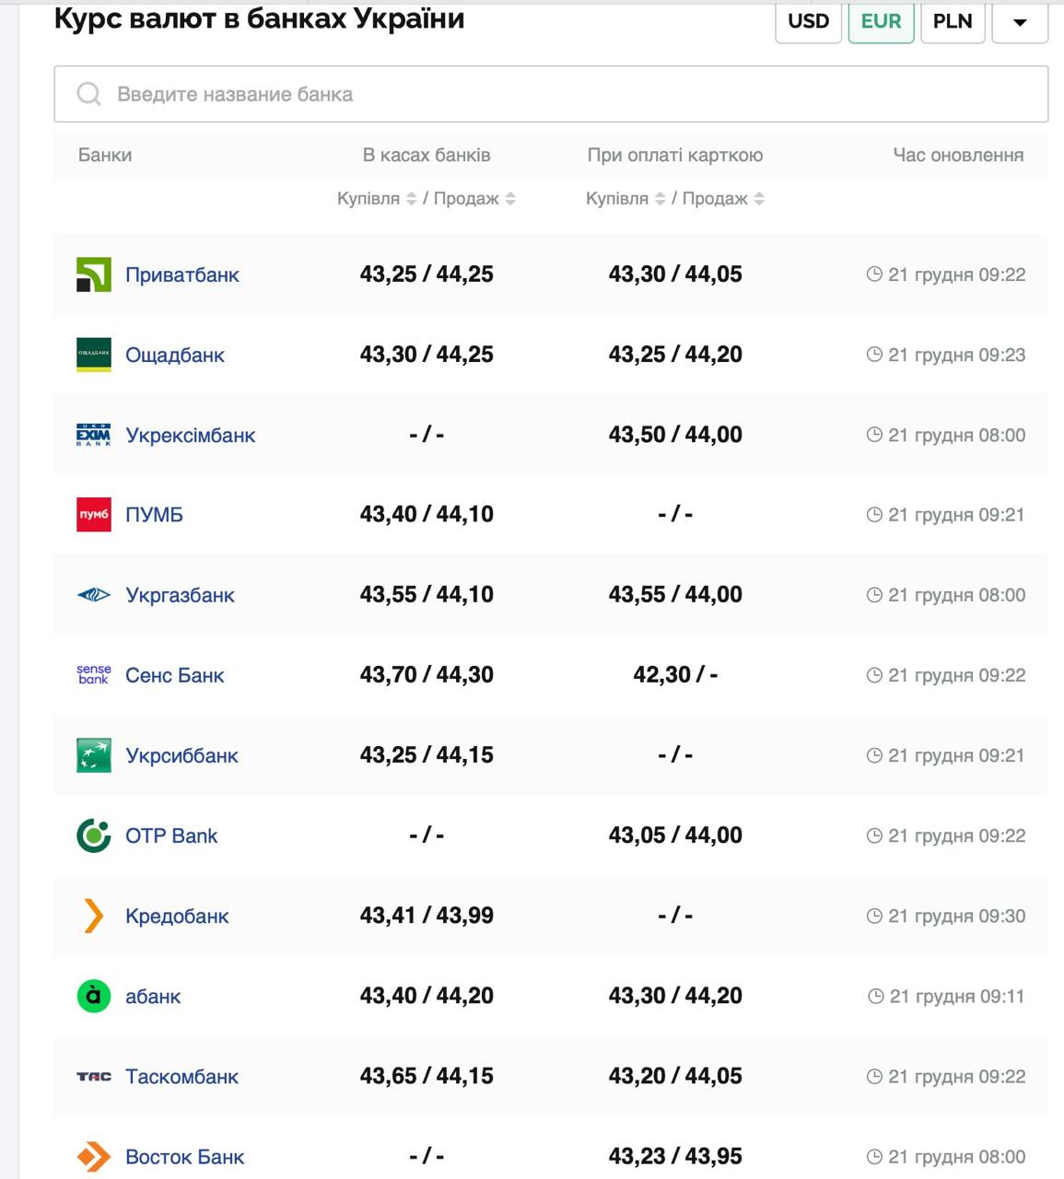Click the Sense Bank logo icon
The width and height of the screenshot is (1064, 1179).
(93, 675)
